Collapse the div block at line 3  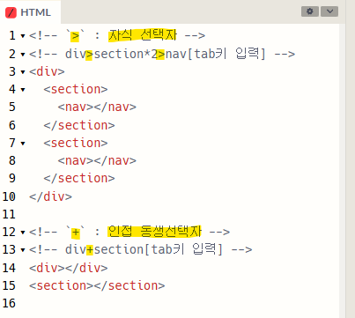point(23,72)
